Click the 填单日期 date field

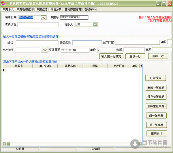click(29, 18)
